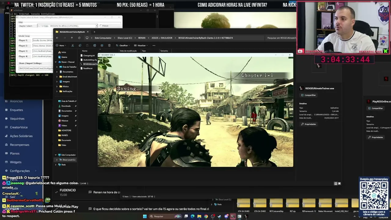Open the Classificar sort dropdown
Image resolution: width=391 pixels, height=220 pixels.
(x=123, y=46)
